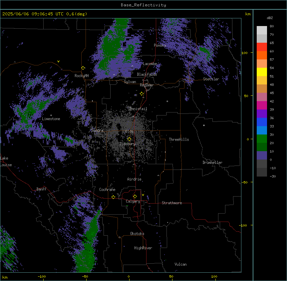Select the yellow diamond marker above Calgary label

click(135, 197)
